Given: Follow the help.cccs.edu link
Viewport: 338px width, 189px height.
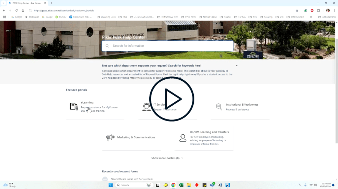Looking at the screenshot, I should [141, 78].
